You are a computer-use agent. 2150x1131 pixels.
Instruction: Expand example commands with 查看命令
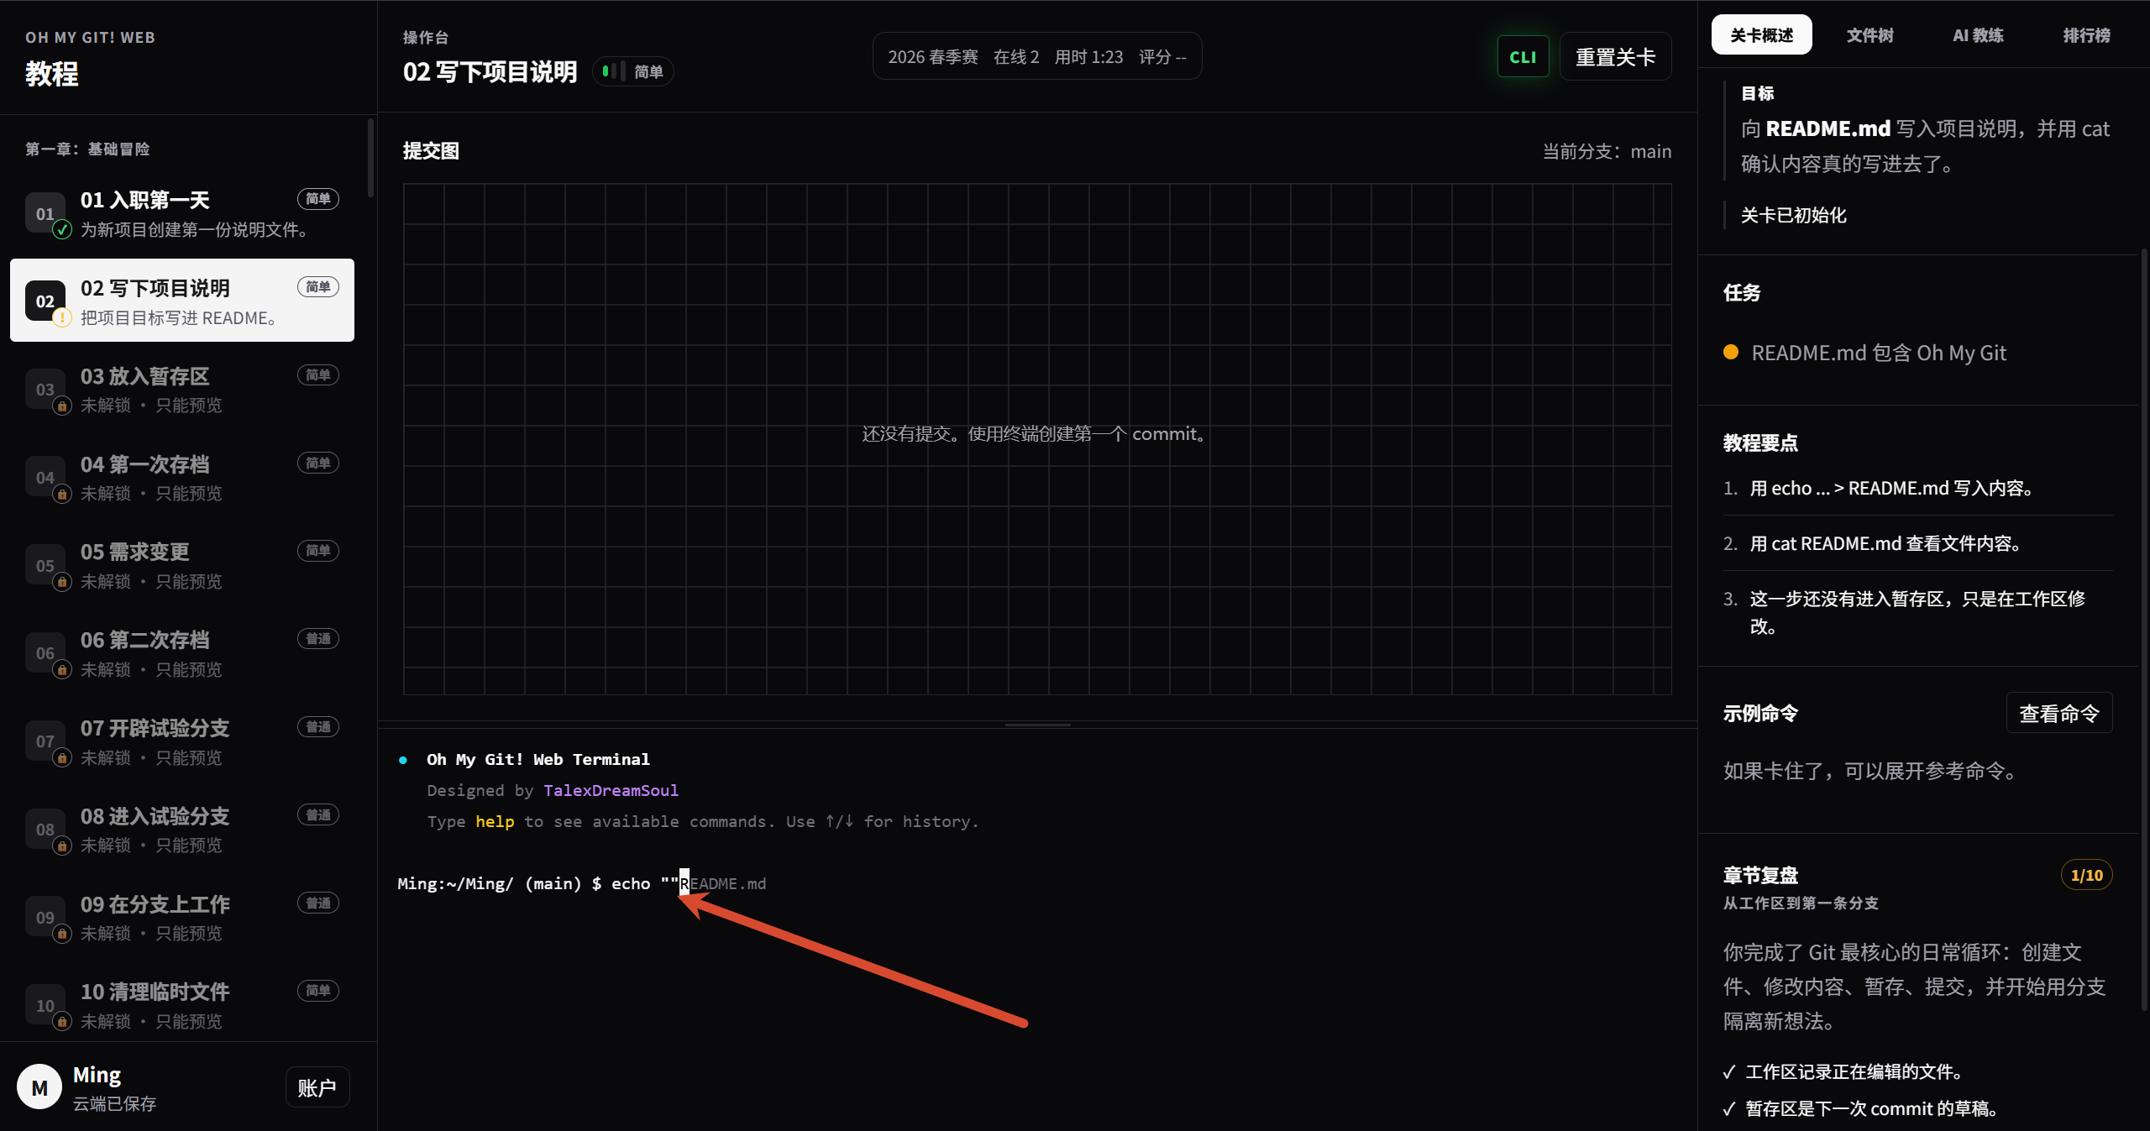click(2059, 713)
